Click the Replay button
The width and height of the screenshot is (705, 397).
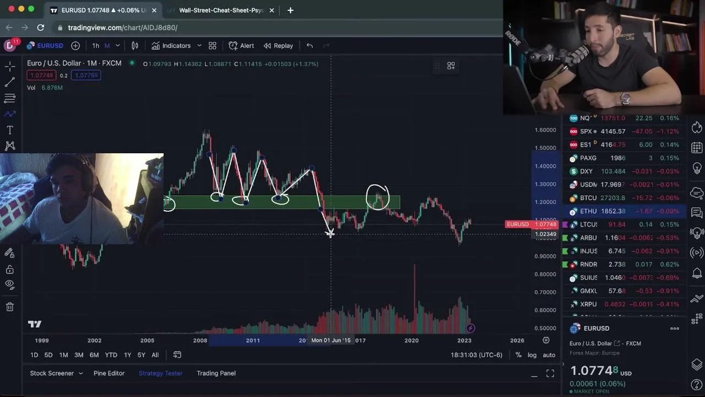[x=278, y=46]
